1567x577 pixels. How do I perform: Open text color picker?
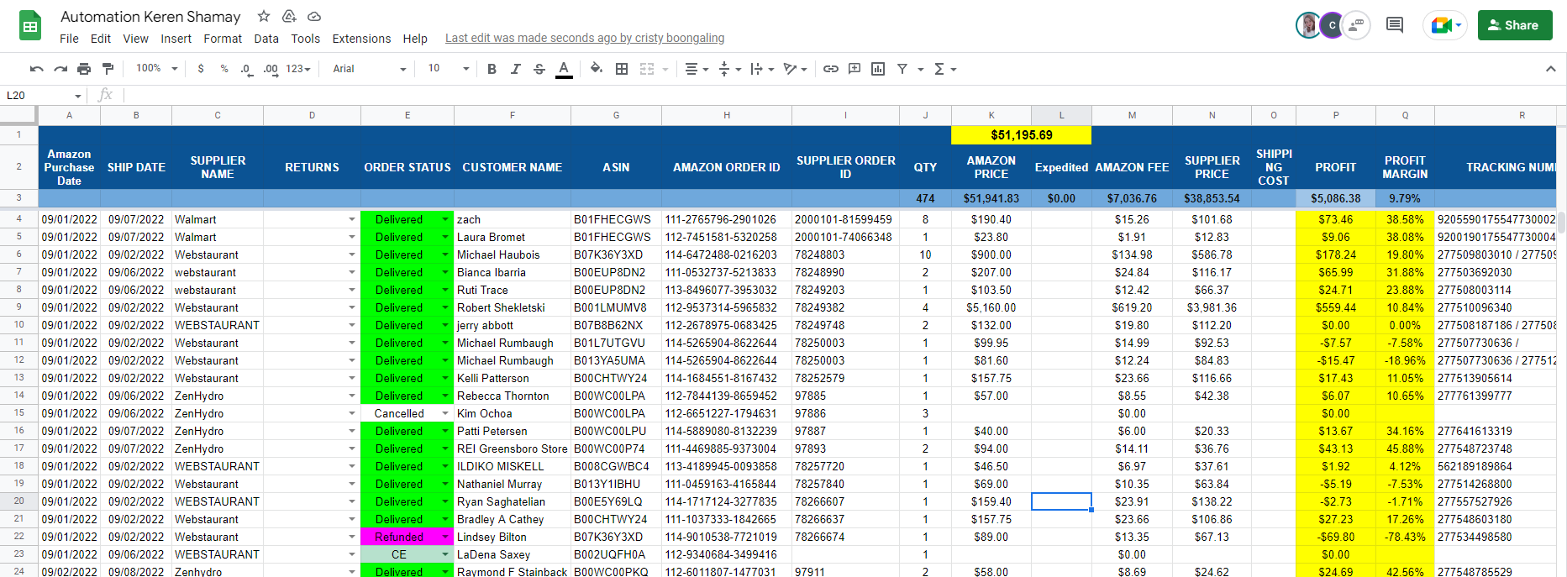(x=564, y=69)
